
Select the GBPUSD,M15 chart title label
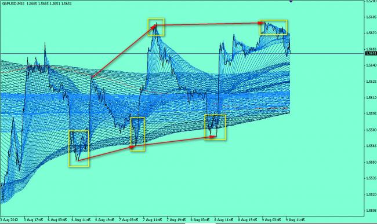tap(13, 3)
